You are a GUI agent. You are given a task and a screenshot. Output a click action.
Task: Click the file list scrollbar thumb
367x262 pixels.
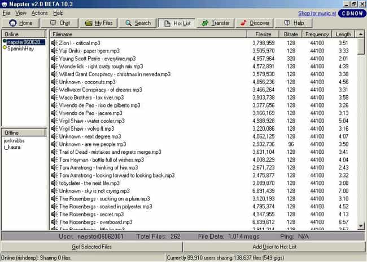[x=361, y=46]
